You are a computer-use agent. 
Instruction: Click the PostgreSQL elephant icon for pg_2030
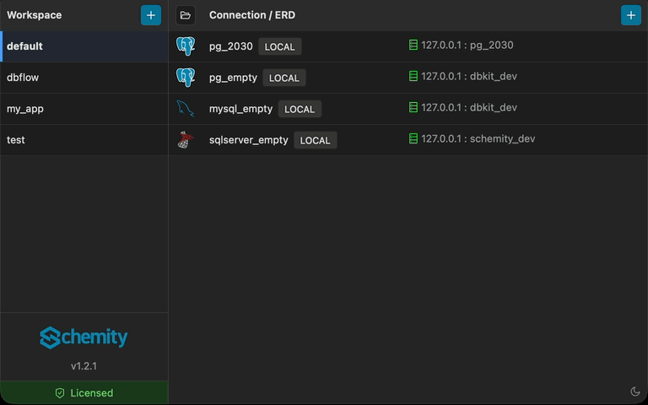point(186,46)
